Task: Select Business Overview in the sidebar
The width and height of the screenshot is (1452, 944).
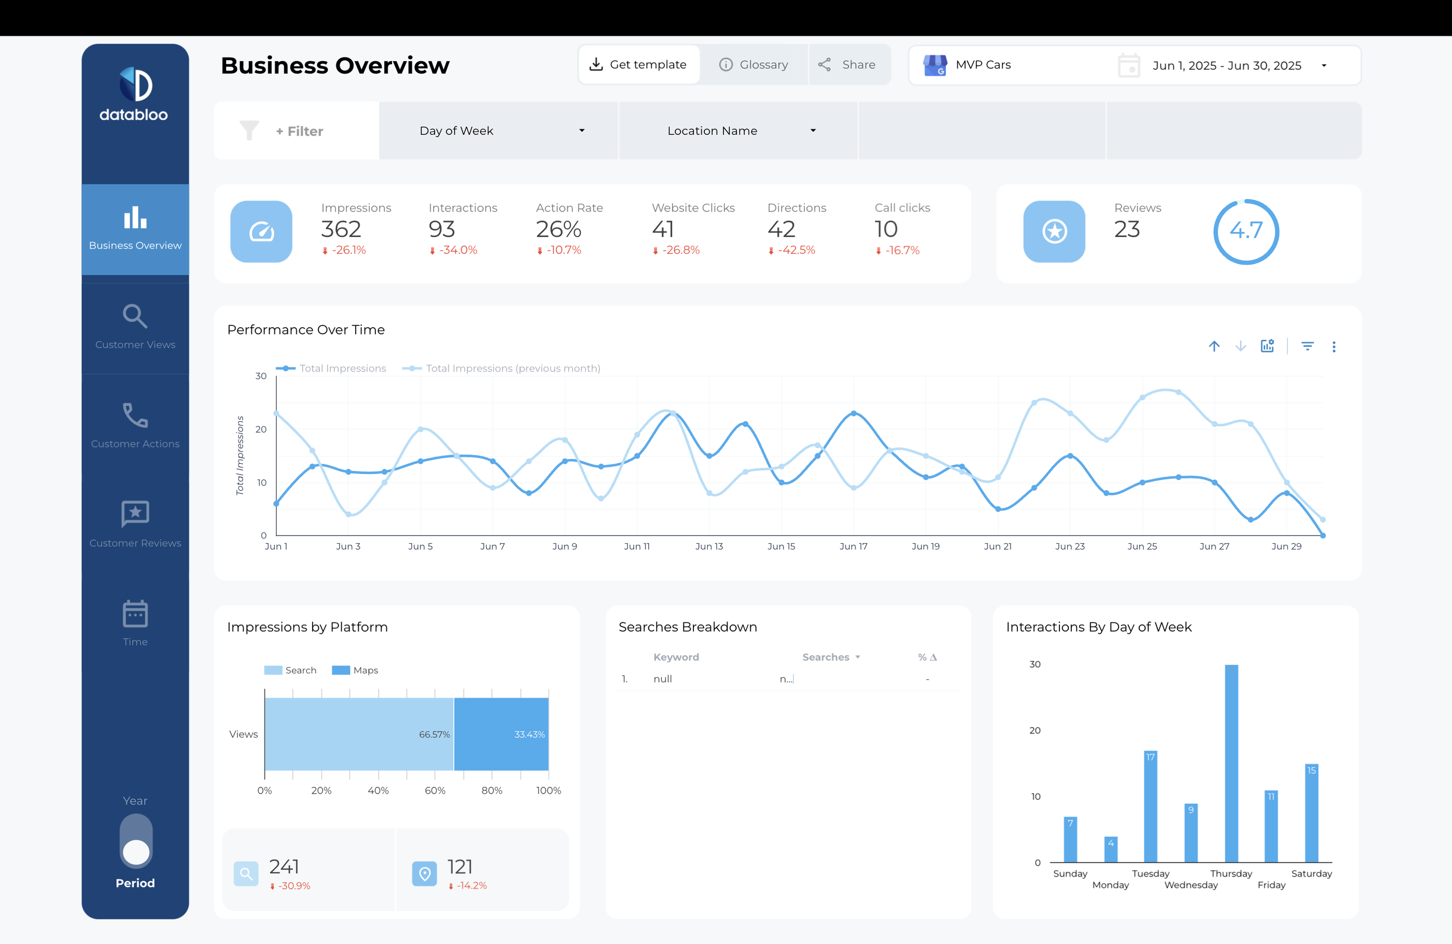Action: tap(135, 229)
